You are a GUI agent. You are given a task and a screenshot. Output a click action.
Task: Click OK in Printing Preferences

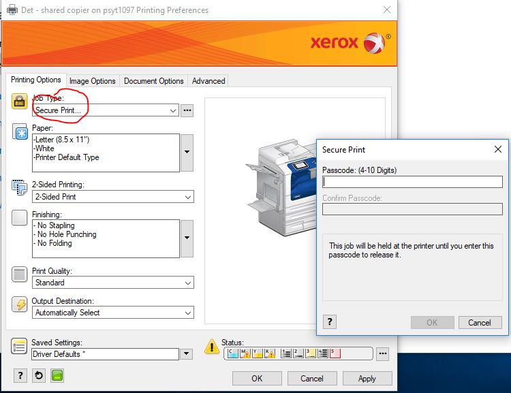pos(257,378)
